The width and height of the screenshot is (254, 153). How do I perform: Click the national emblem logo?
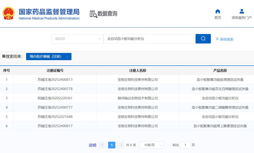(8, 13)
